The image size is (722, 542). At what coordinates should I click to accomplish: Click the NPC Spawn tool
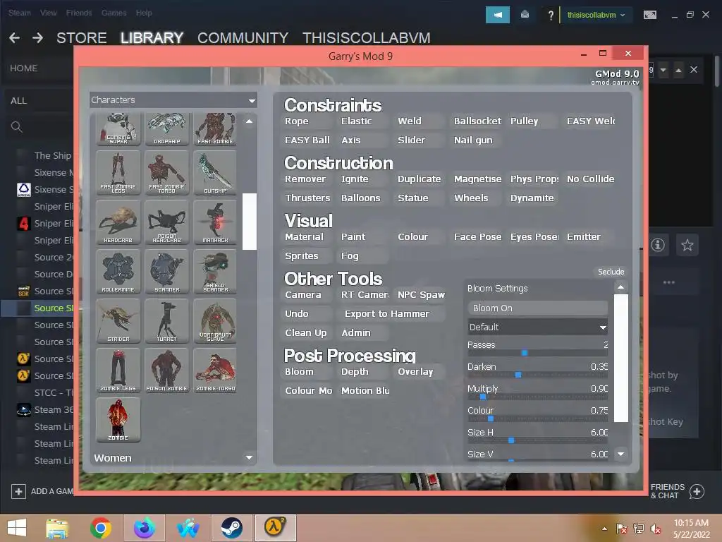click(x=421, y=295)
